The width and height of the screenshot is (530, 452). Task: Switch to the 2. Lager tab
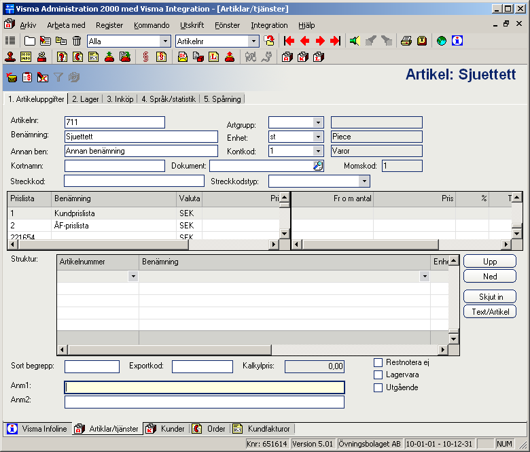86,99
